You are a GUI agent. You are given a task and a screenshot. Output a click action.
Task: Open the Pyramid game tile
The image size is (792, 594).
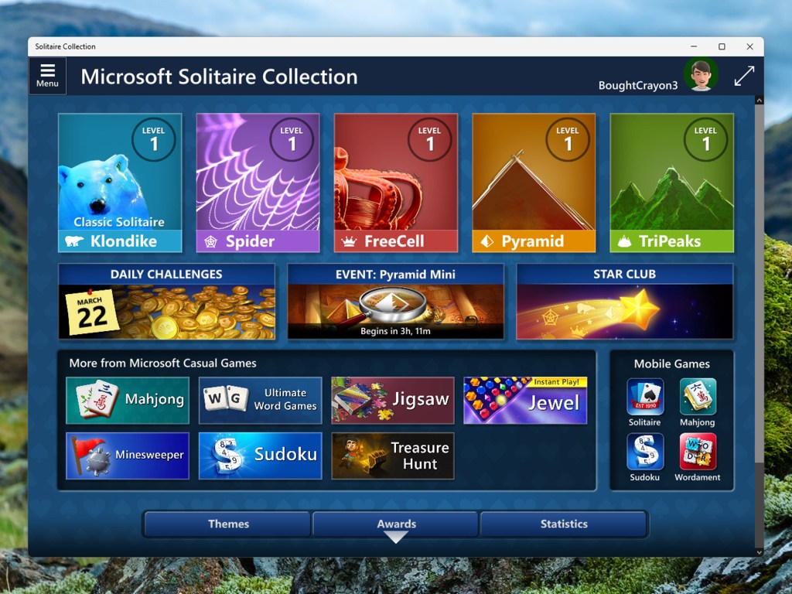[534, 183]
